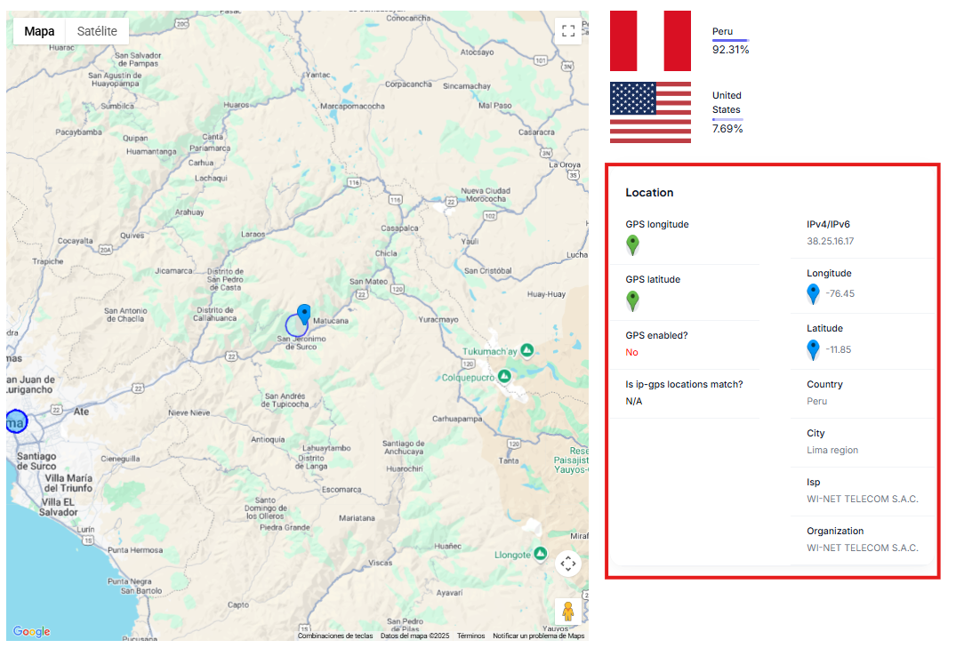
Task: Click the green GPS latitude pin
Action: tap(633, 300)
